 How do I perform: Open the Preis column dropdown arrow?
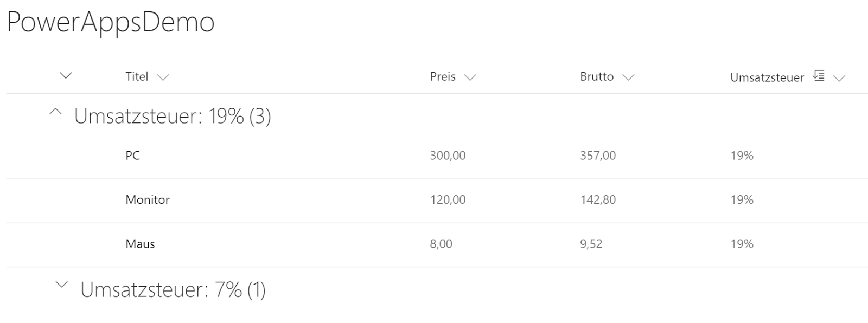coord(470,77)
